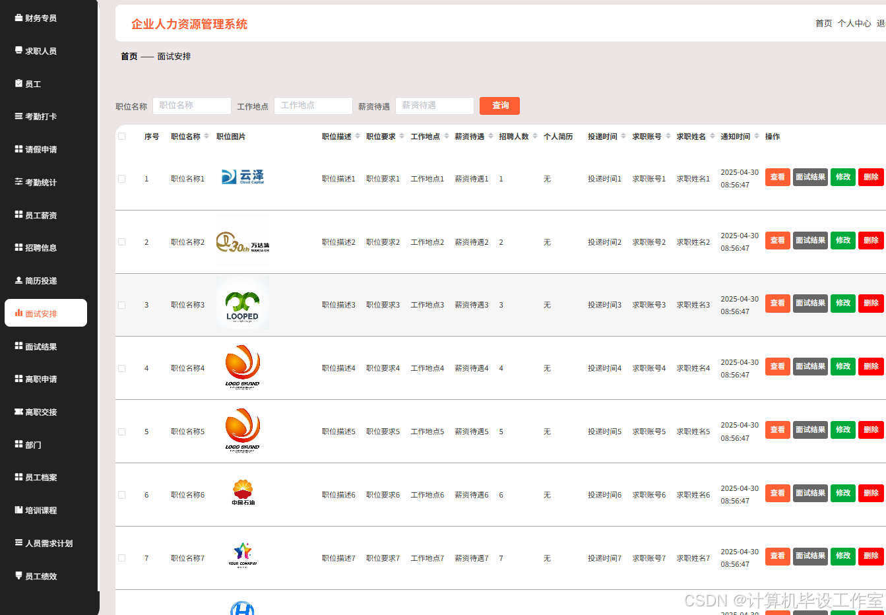
Task: Open the 中国石油 logo image in row 6
Action: point(243,494)
